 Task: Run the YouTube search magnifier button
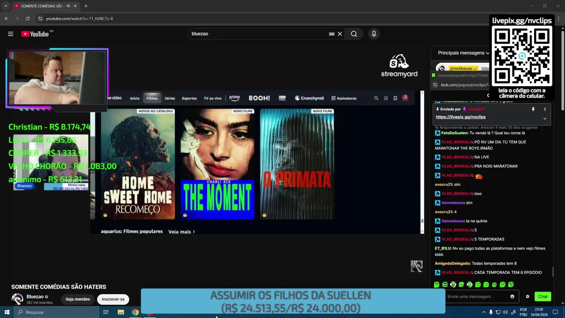(354, 34)
